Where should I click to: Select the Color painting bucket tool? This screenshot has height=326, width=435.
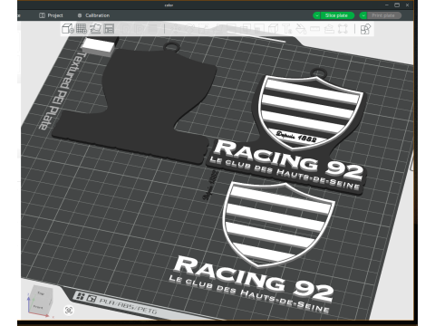301,29
